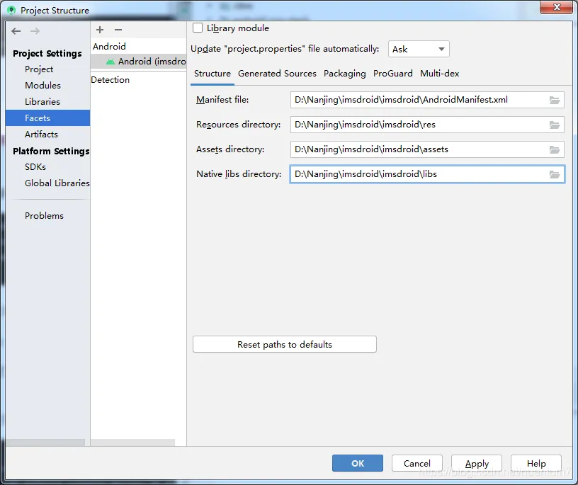Toggle the Library module checkbox
Viewport: 578px width, 485px height.
[198, 28]
